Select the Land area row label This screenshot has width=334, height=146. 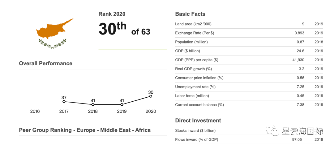coord(193,24)
